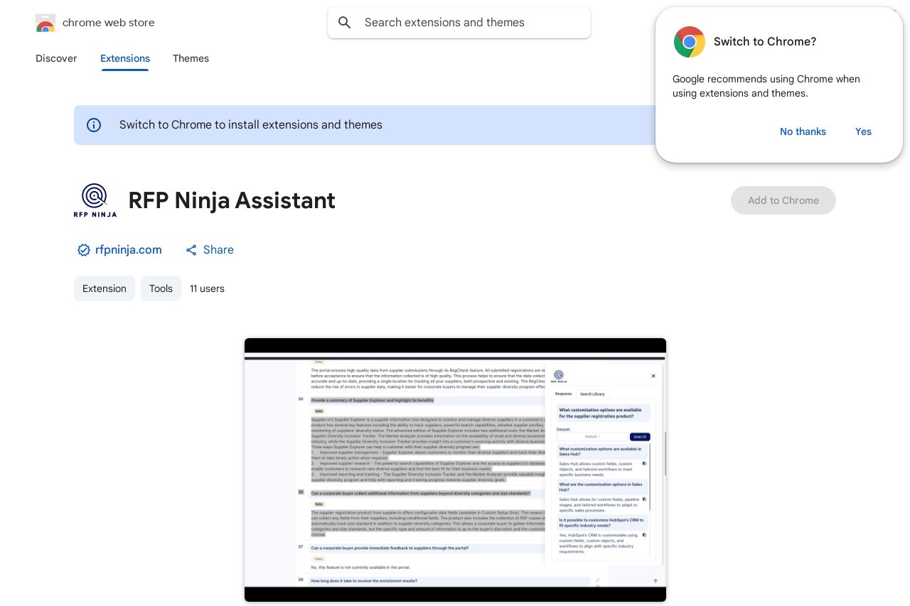Click the Extension category chip
910x606 pixels.
coord(105,288)
